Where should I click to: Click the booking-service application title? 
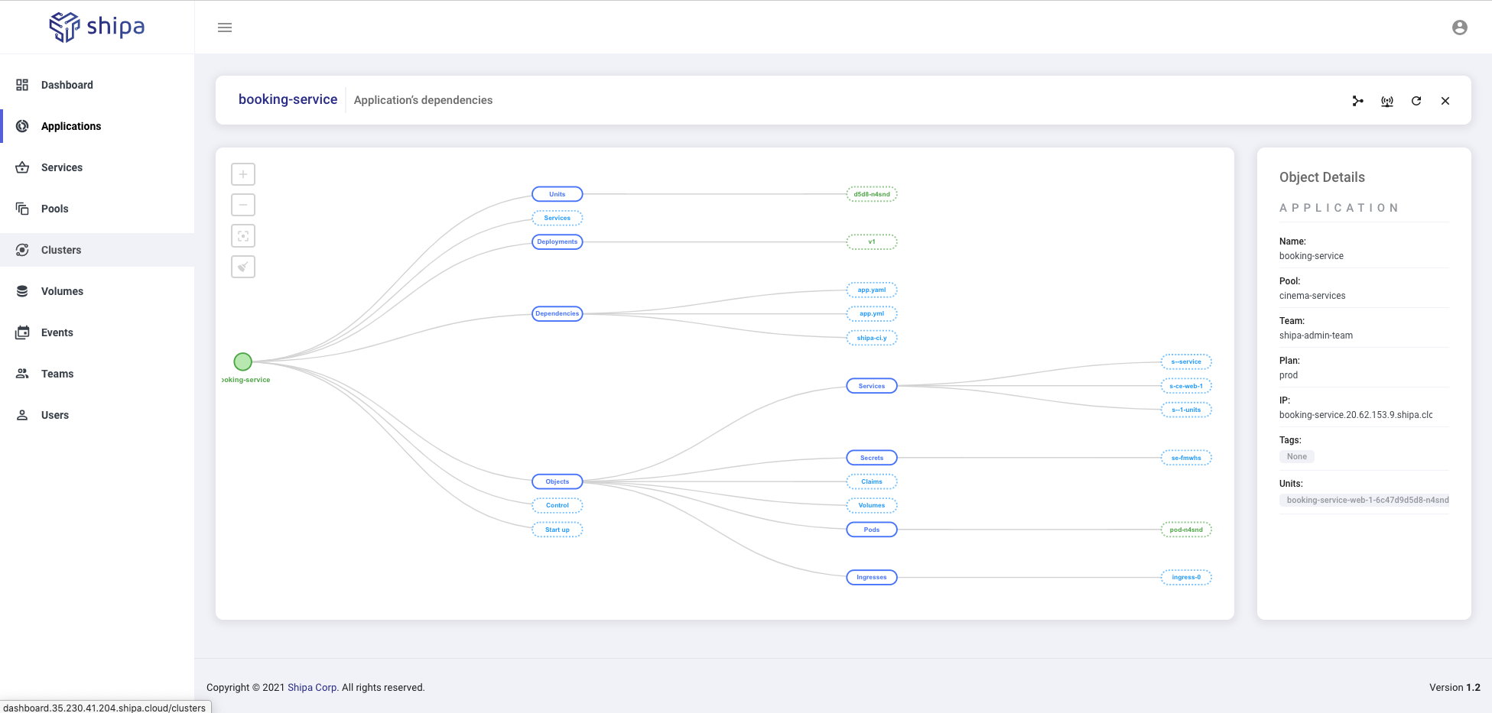(288, 99)
